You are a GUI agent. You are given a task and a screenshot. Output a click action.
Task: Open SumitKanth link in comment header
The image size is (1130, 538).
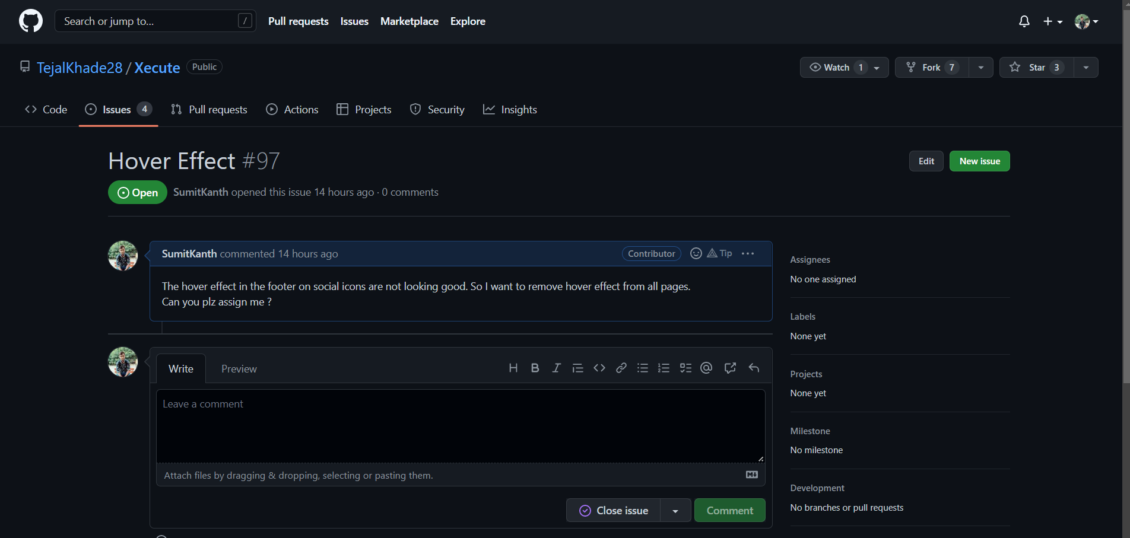tap(189, 253)
